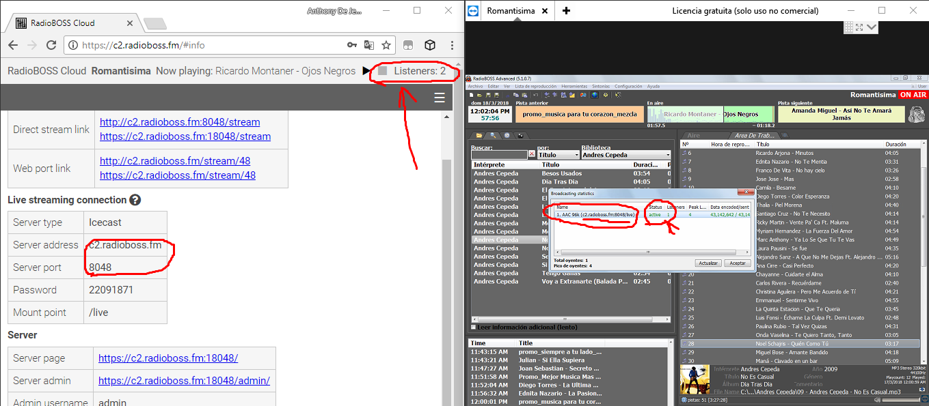Click the help question mark beside Live streaming
929x406 pixels.
[x=135, y=200]
